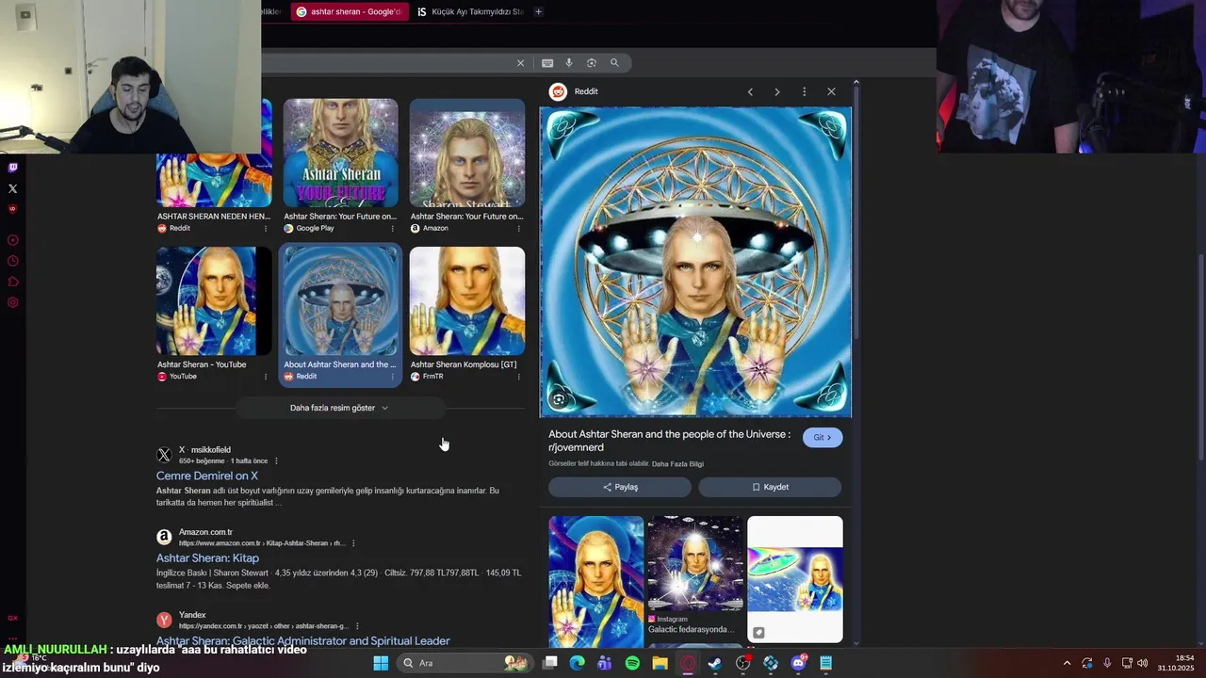Open File Explorer from the taskbar

(660, 663)
